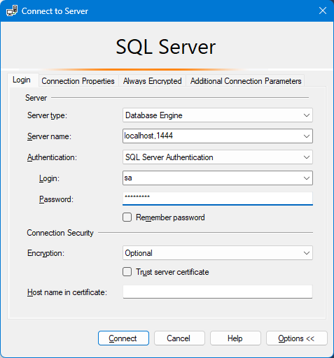Focus the Password input field
Viewport: 334px width, 358px height.
click(x=218, y=199)
